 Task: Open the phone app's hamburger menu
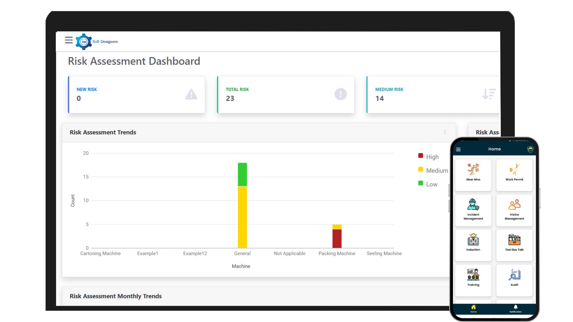pyautogui.click(x=459, y=149)
